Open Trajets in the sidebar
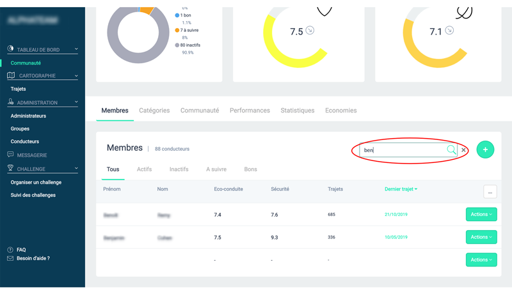The image size is (512, 294). pos(19,89)
